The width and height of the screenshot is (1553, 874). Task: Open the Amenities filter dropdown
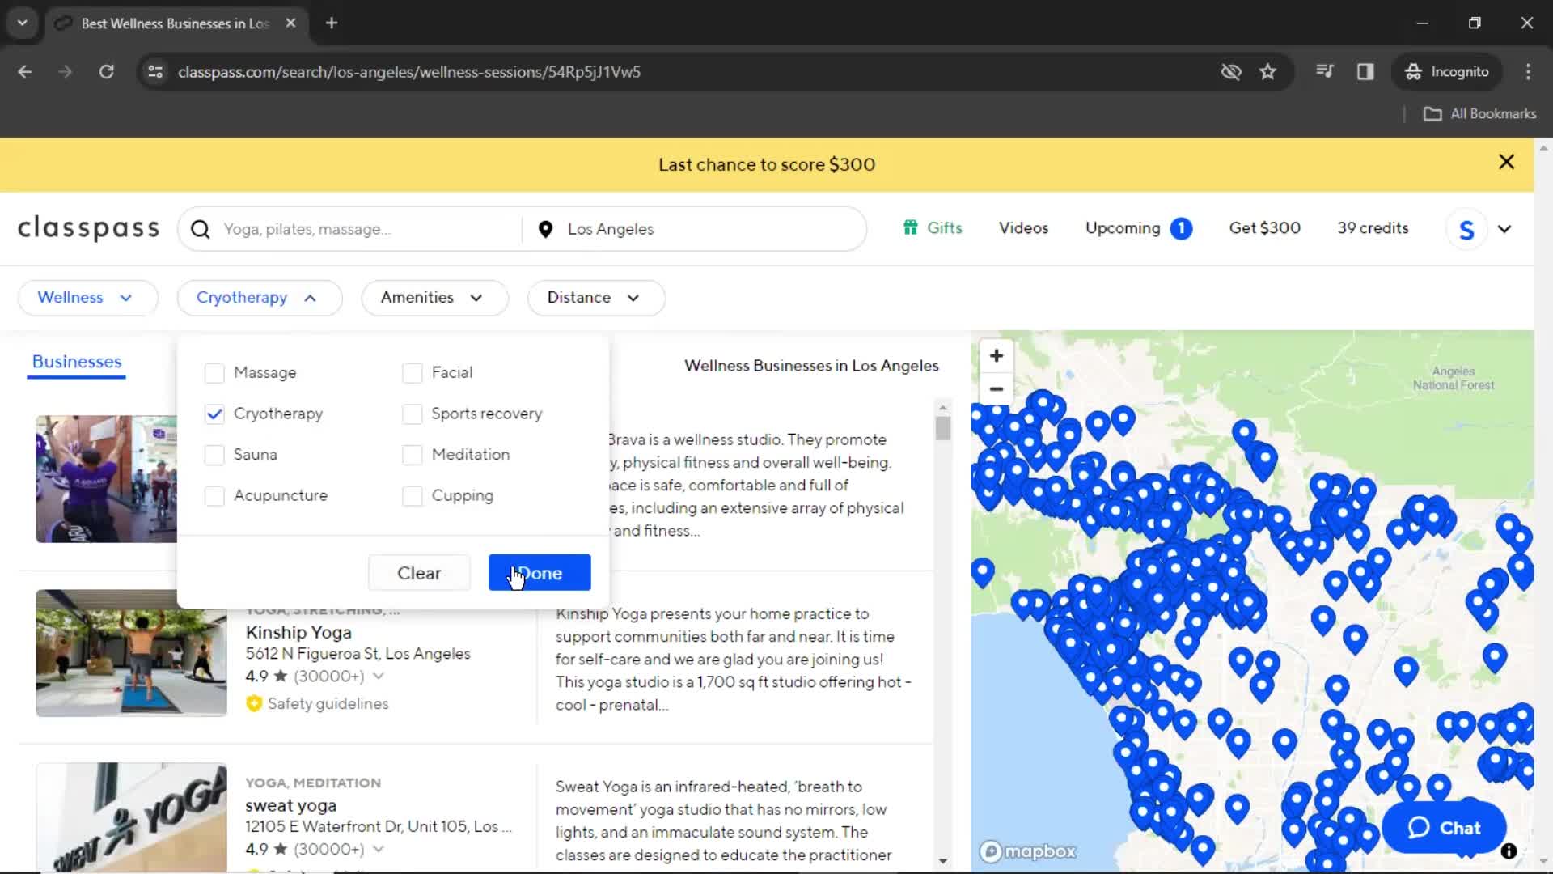(x=434, y=298)
